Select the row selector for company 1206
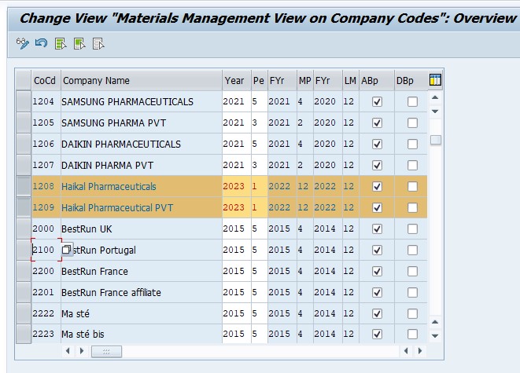This screenshot has height=373, width=520. (x=24, y=144)
